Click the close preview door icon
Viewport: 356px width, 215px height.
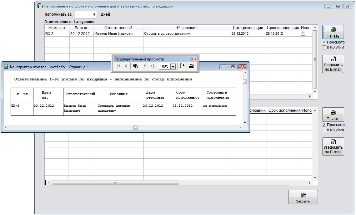click(182, 66)
